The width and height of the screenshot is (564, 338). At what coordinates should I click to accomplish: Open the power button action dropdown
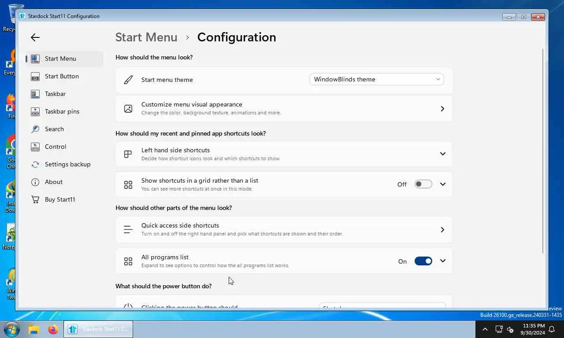(382, 305)
